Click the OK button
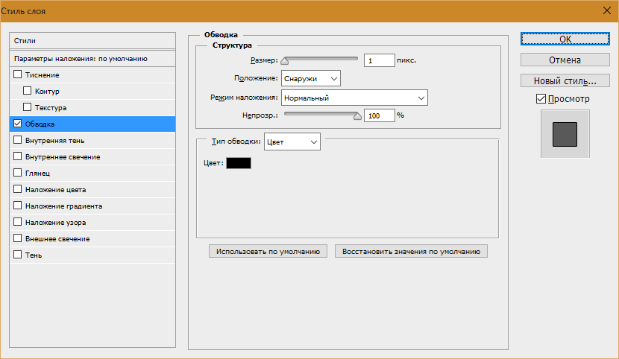This screenshot has height=359, width=619. [565, 39]
